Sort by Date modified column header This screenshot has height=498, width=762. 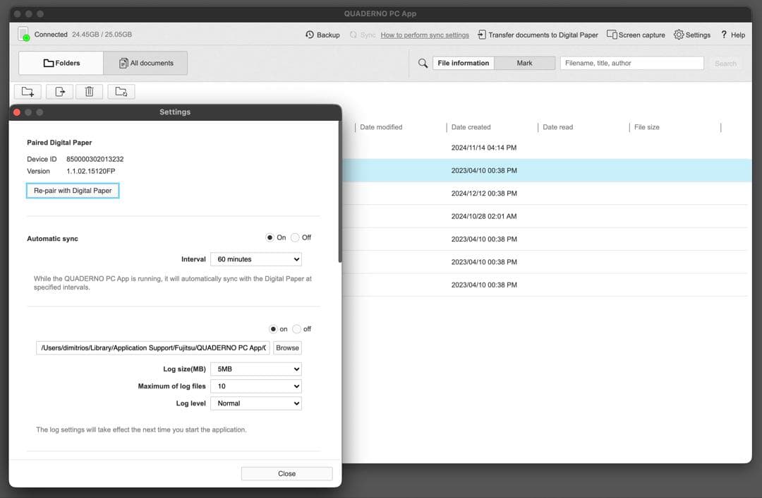[381, 127]
